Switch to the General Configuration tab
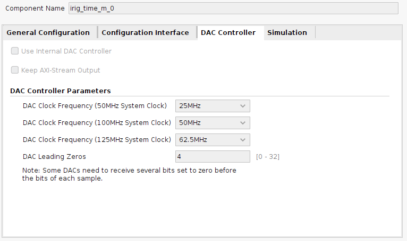This screenshot has height=241, width=407. (48, 33)
